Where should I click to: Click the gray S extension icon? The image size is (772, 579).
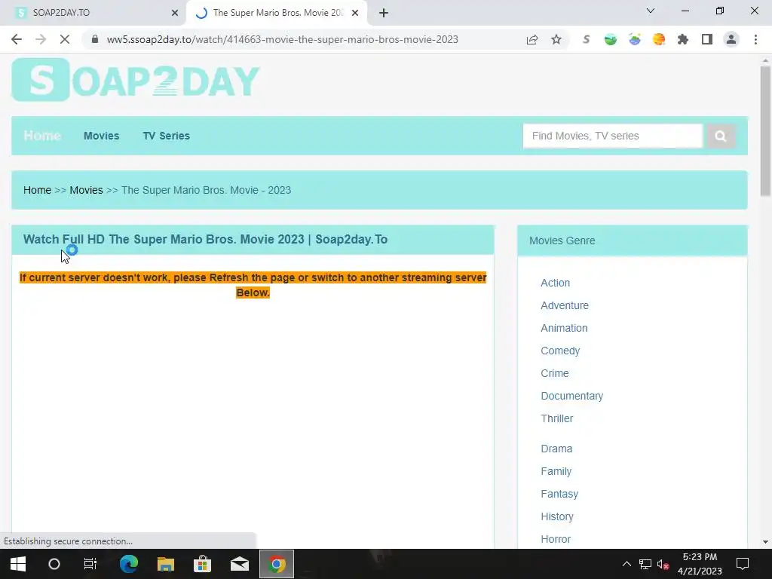(586, 39)
